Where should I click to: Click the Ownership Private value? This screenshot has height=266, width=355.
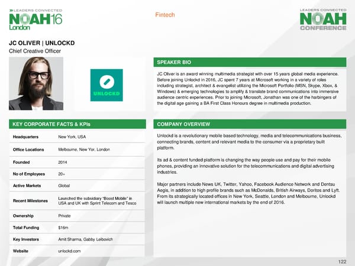[66, 215]
